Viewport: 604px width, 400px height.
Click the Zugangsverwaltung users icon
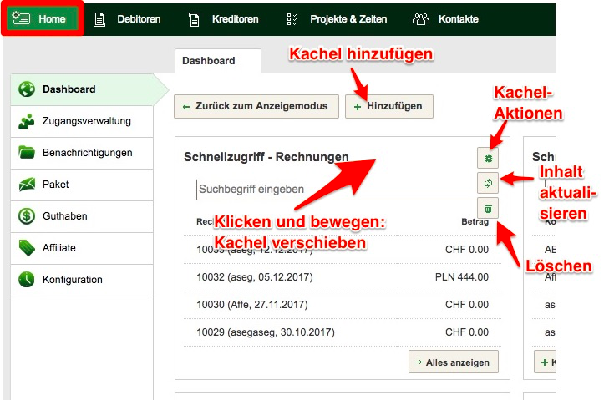point(27,121)
